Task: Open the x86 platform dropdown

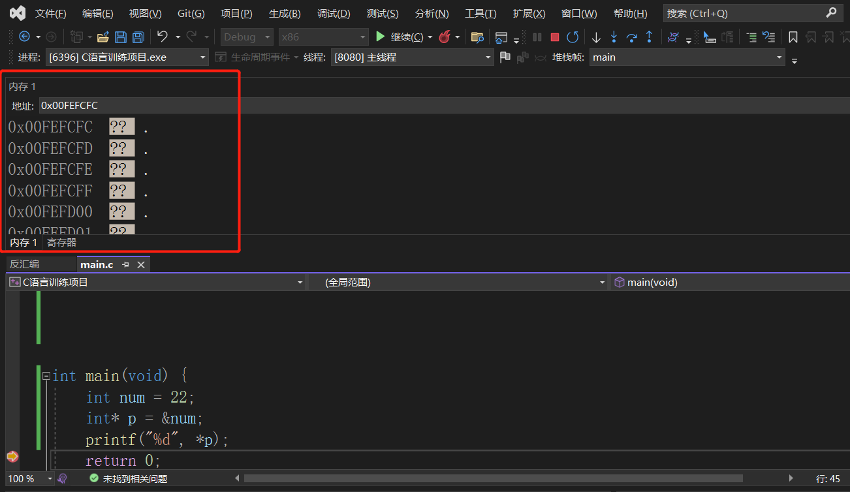Action: tap(323, 37)
